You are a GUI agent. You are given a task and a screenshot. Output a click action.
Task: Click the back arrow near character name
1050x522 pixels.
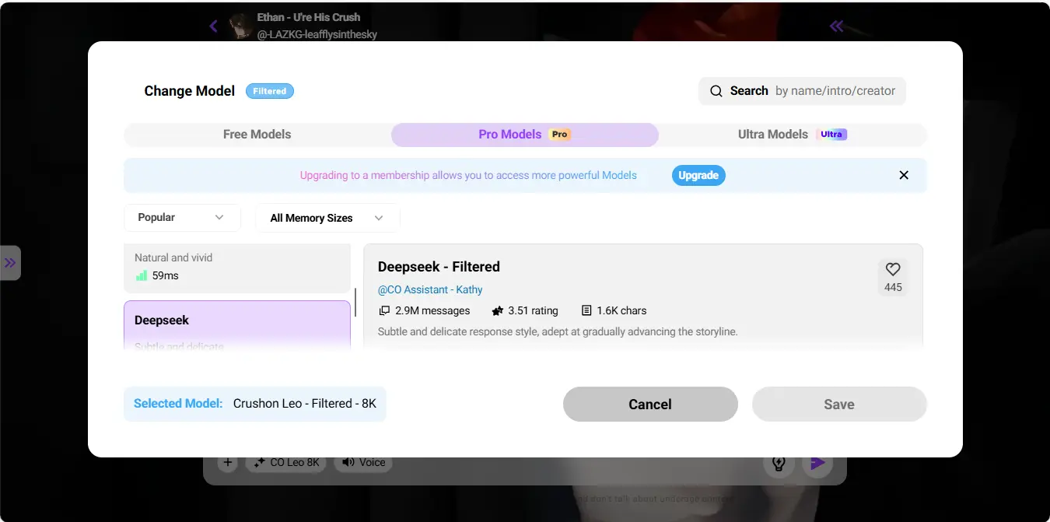[213, 26]
